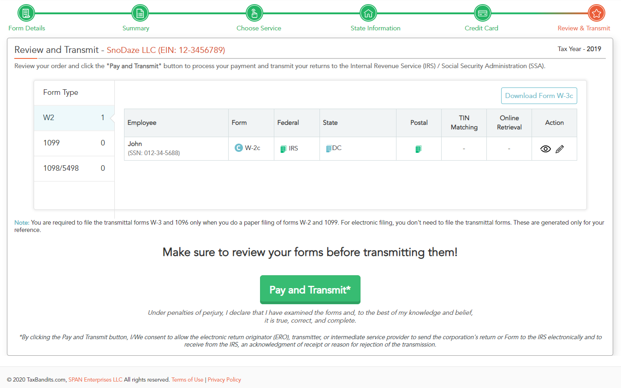
Task: Open the Terms of Use link
Action: tap(187, 380)
